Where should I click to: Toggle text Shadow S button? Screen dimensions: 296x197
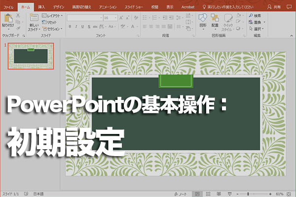[89, 27]
